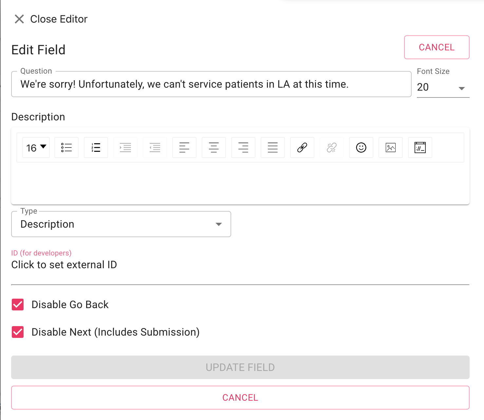
Task: Open the emoji picker
Action: pos(361,148)
